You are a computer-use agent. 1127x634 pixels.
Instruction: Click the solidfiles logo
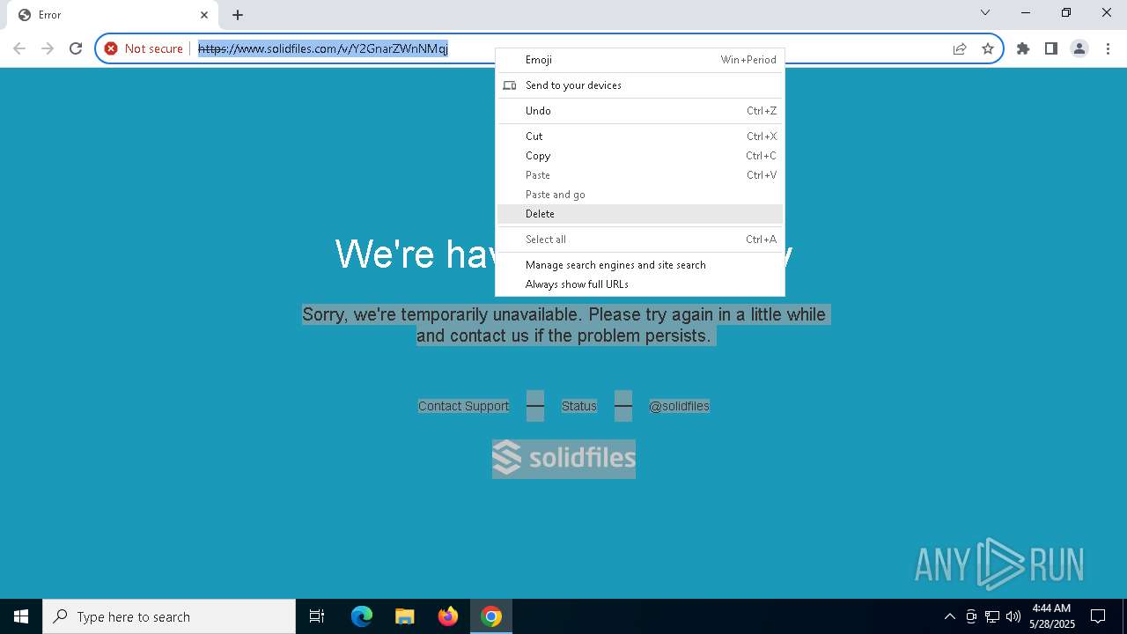[x=563, y=459]
